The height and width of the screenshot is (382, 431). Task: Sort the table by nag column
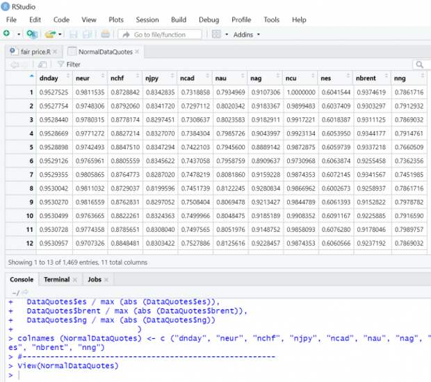266,78
